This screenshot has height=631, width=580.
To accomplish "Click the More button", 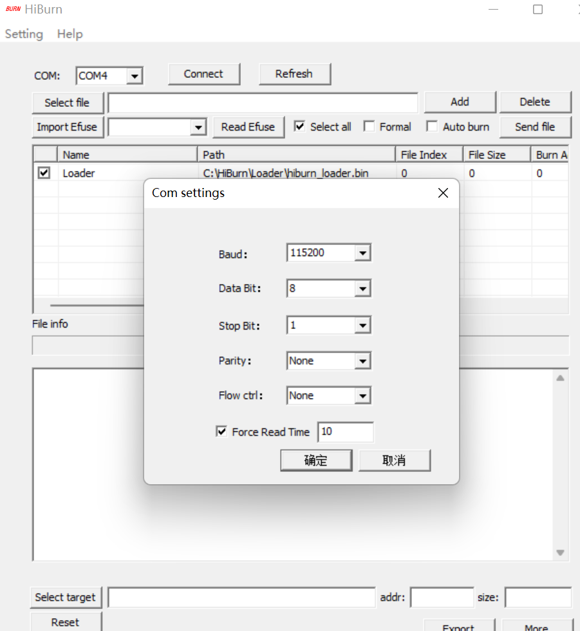I will (537, 626).
